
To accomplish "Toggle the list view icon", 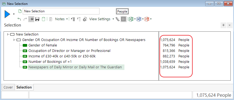I will tap(123, 19).
